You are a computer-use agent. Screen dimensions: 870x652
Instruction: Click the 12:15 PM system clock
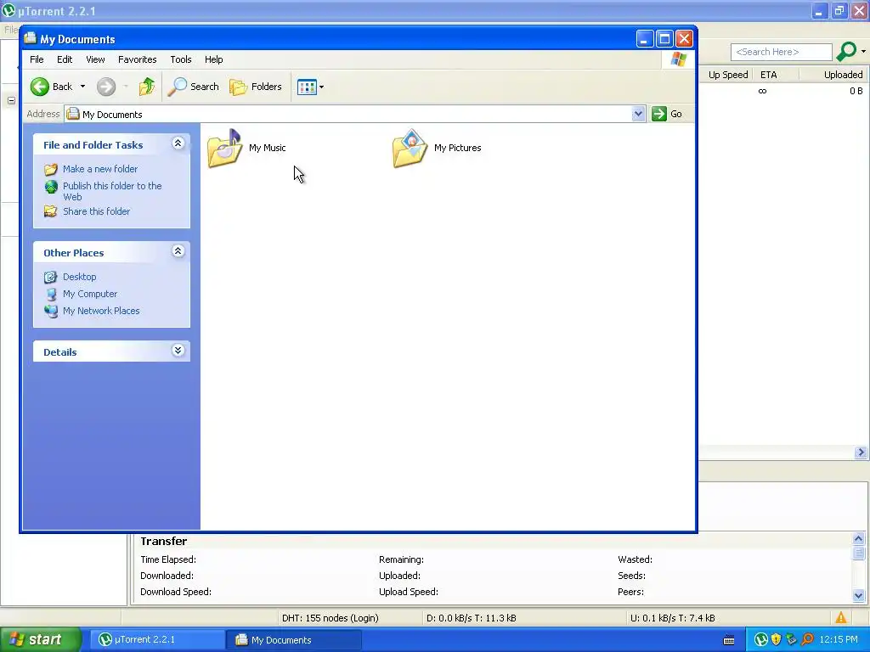839,640
